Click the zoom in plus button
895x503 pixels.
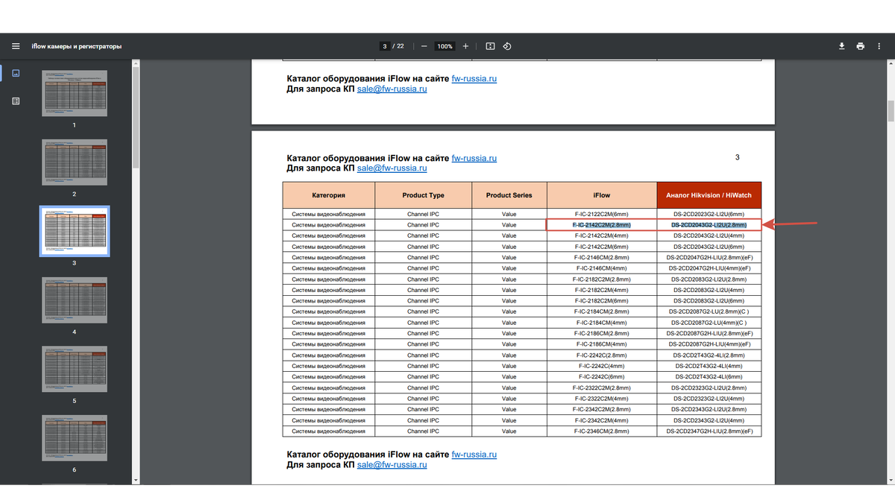coord(465,46)
